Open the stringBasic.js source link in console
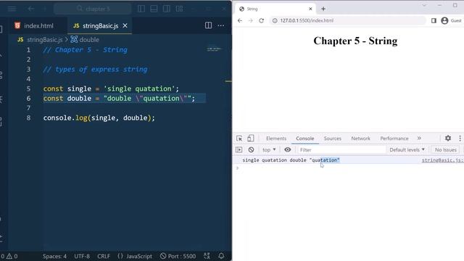Viewport: 464px width, 261px height. [x=443, y=160]
